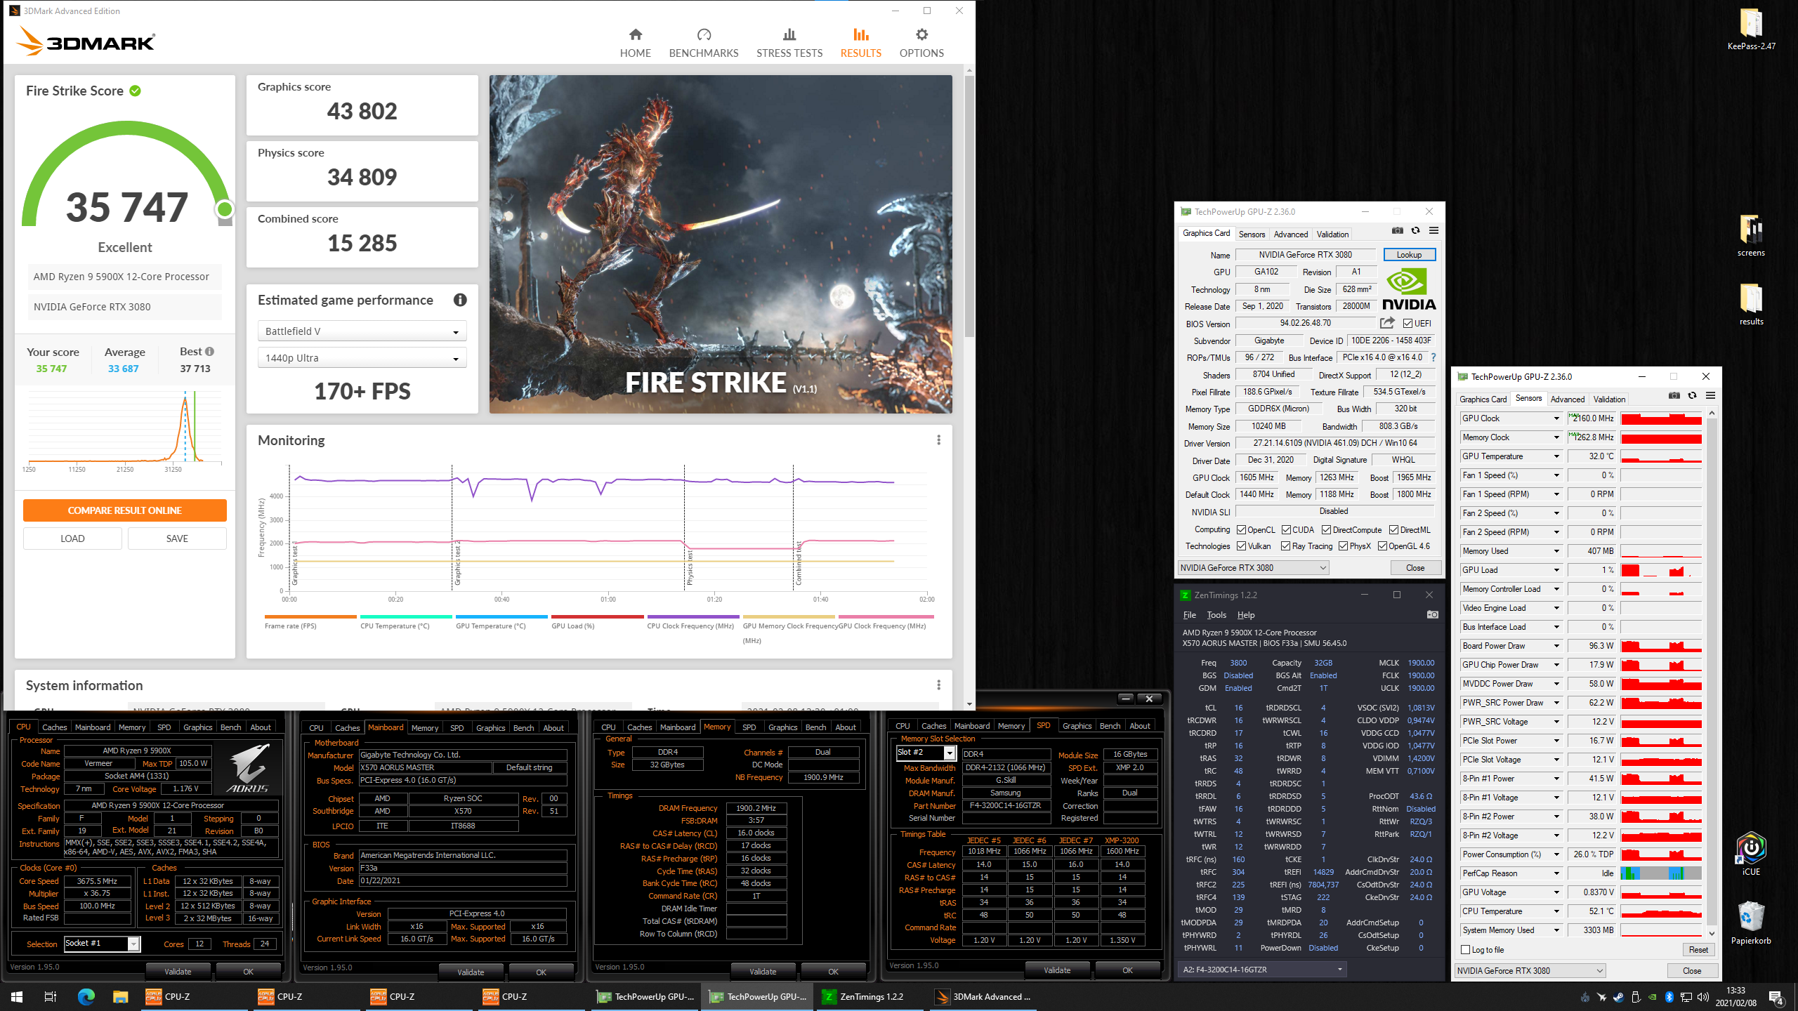The height and width of the screenshot is (1011, 1798).
Task: Open the STRESS TESTS section in 3DMark
Action: 789,43
